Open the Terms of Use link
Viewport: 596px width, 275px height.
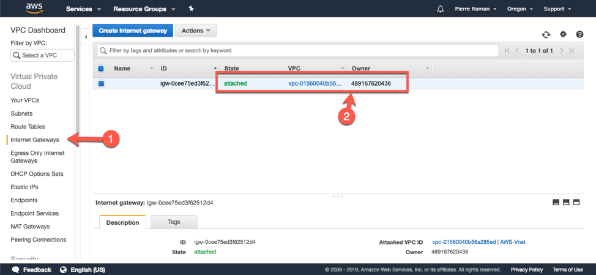[568, 269]
